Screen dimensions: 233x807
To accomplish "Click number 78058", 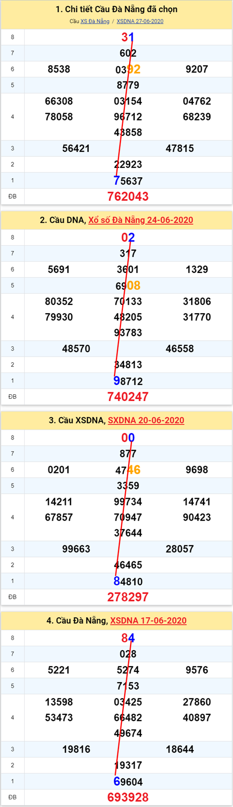I will (x=59, y=117).
